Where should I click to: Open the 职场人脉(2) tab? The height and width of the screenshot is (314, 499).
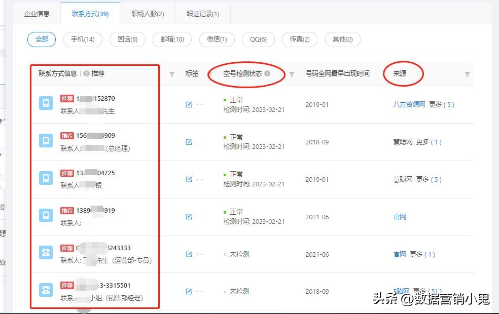pyautogui.click(x=148, y=14)
